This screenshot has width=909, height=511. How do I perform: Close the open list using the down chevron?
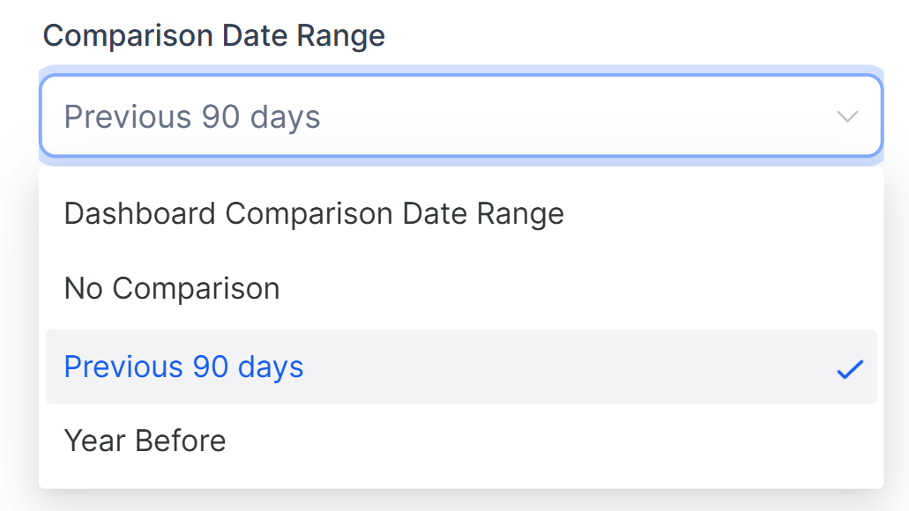847,117
